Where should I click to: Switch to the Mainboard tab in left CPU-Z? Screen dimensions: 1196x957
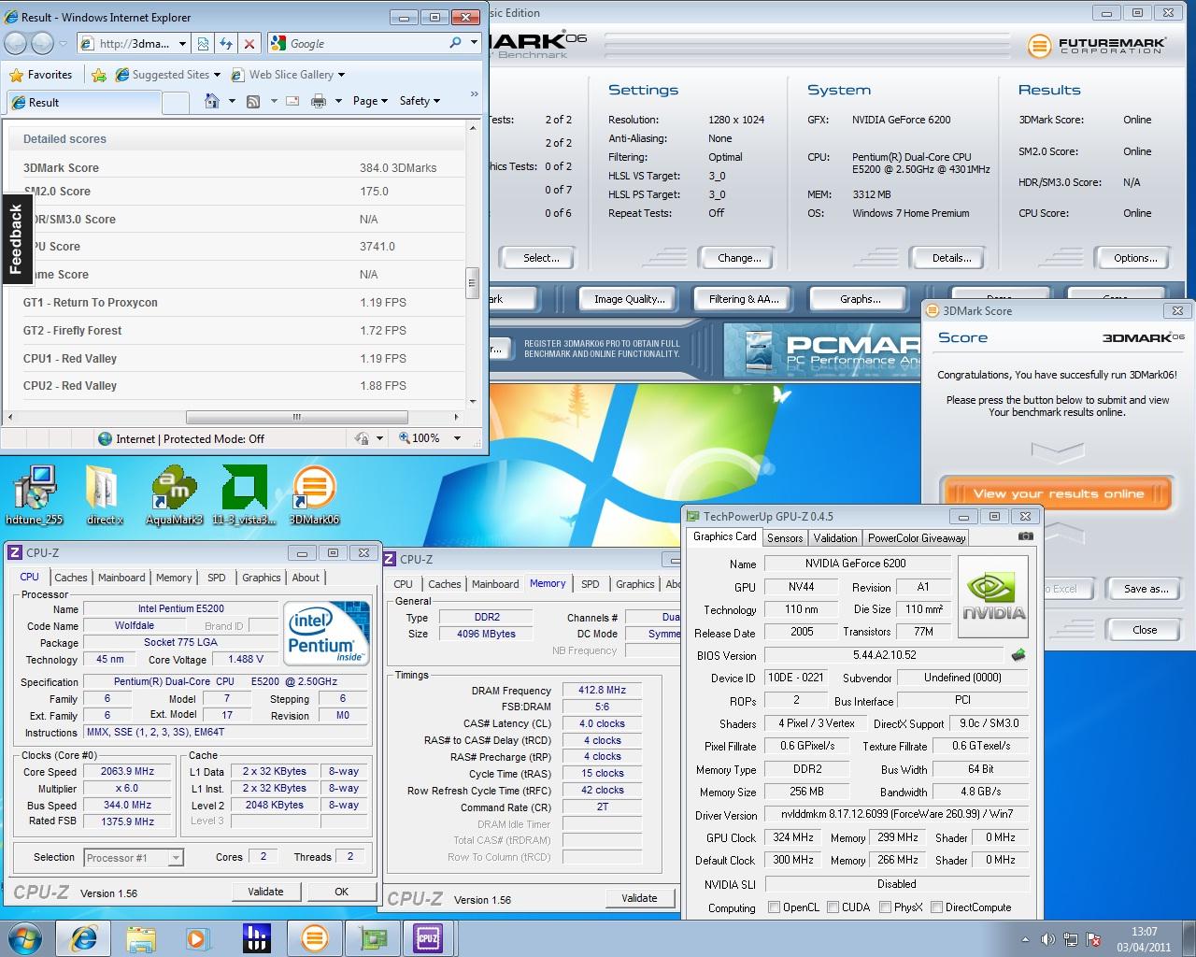121,578
